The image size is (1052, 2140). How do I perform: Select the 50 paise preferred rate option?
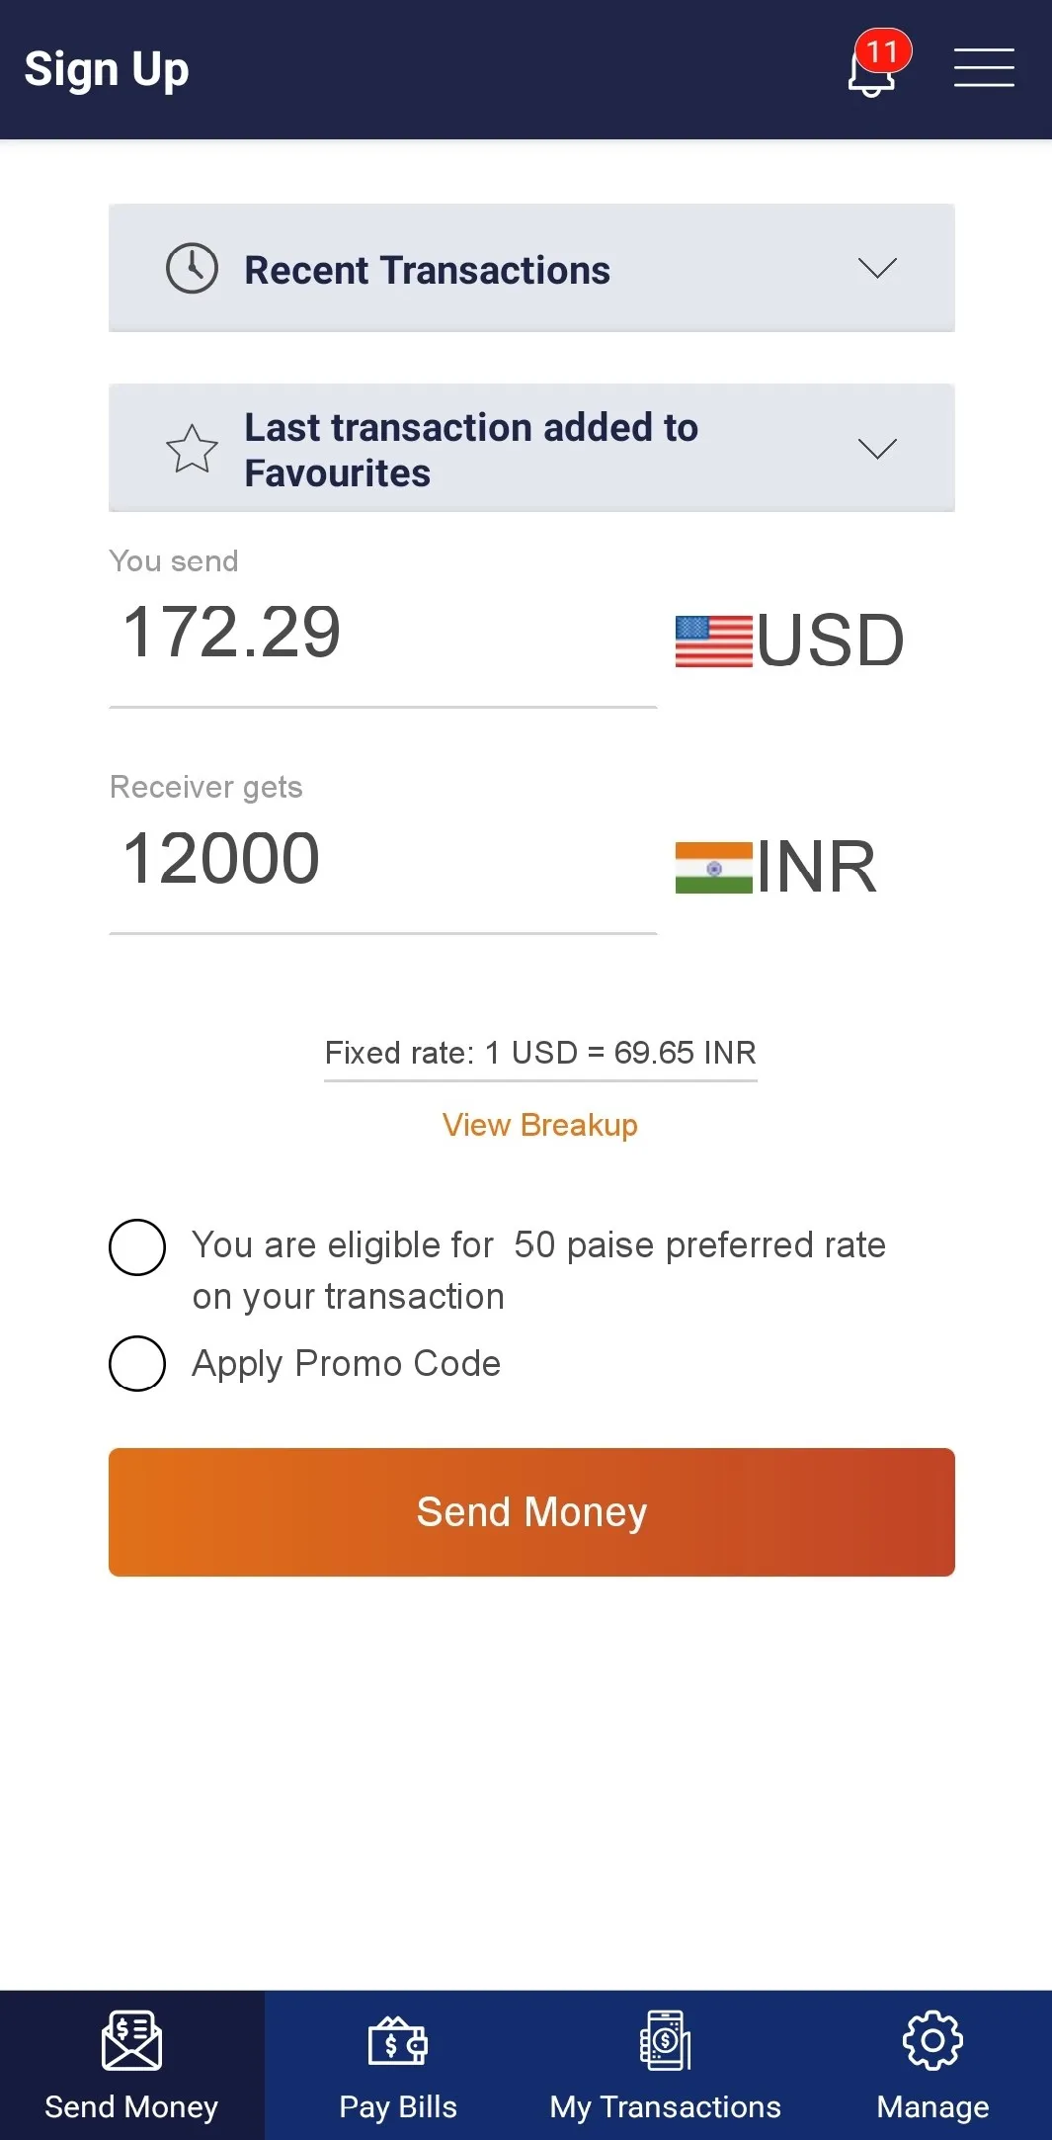tap(137, 1247)
